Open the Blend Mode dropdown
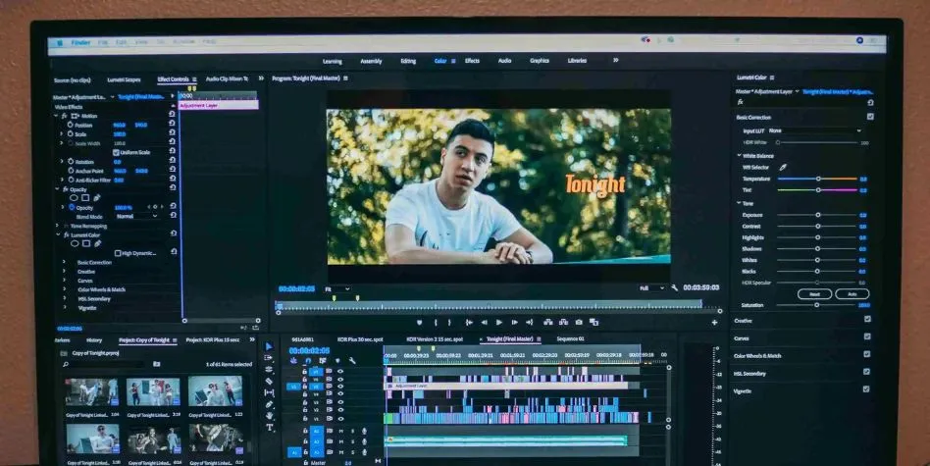This screenshot has height=466, width=930. coord(136,216)
